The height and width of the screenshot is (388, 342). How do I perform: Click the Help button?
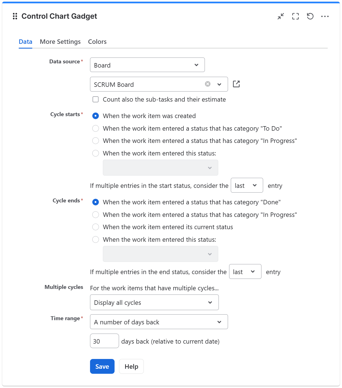tap(131, 366)
